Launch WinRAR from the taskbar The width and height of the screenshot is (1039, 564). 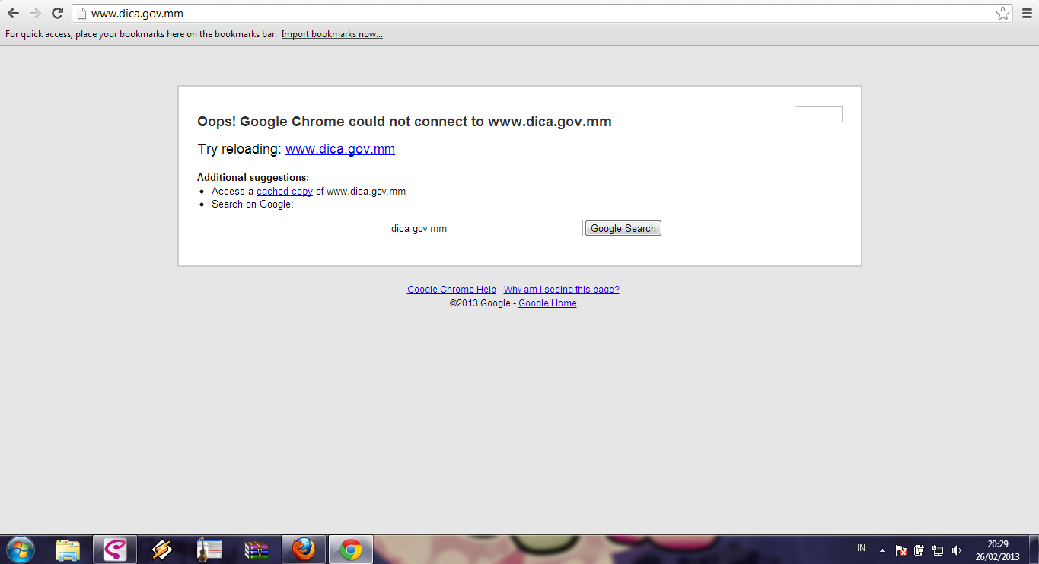257,550
